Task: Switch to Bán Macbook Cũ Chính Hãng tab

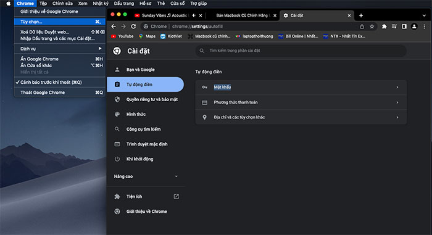Action: 243,15
